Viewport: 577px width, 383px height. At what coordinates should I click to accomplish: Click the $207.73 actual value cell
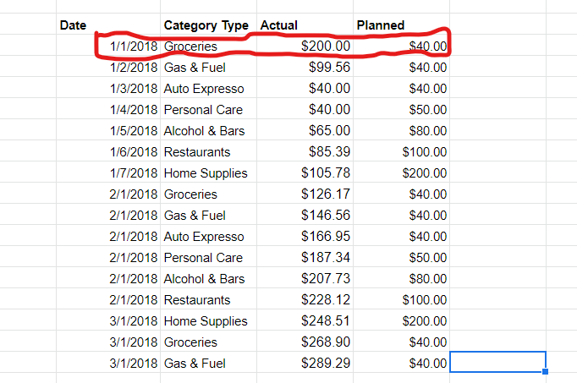305,278
